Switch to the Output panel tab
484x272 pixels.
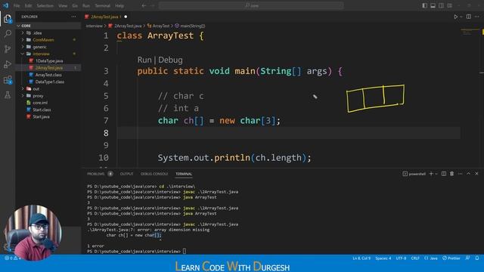[126, 174]
